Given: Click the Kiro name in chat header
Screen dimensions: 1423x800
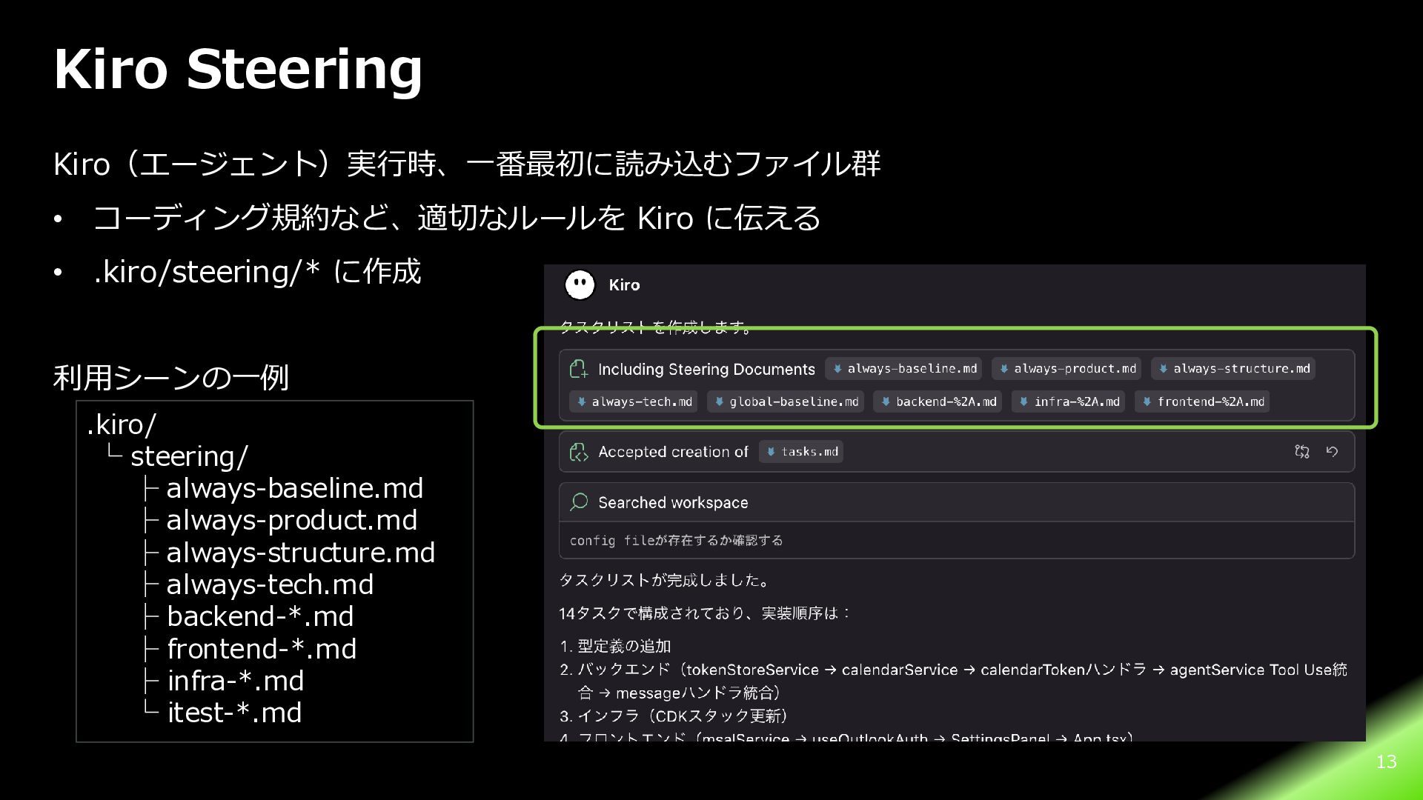Looking at the screenshot, I should 624,285.
